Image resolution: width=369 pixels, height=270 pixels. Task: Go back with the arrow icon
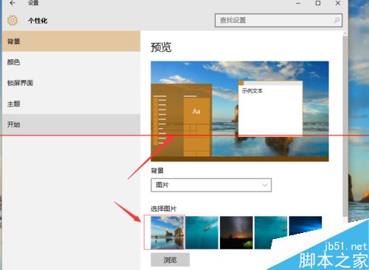click(x=13, y=3)
